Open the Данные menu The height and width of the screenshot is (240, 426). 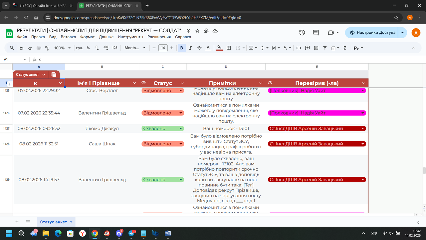coord(106,37)
